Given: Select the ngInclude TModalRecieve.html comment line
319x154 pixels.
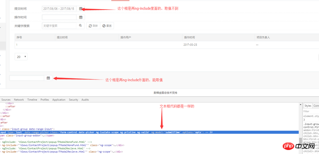Looking at the screenshot, I should point(45,148).
